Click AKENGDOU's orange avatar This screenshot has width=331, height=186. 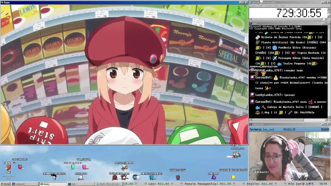9,167
